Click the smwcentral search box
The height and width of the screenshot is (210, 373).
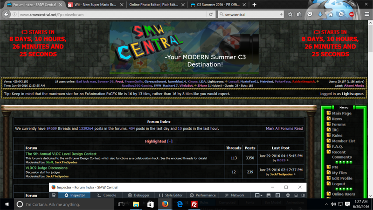click(x=251, y=14)
